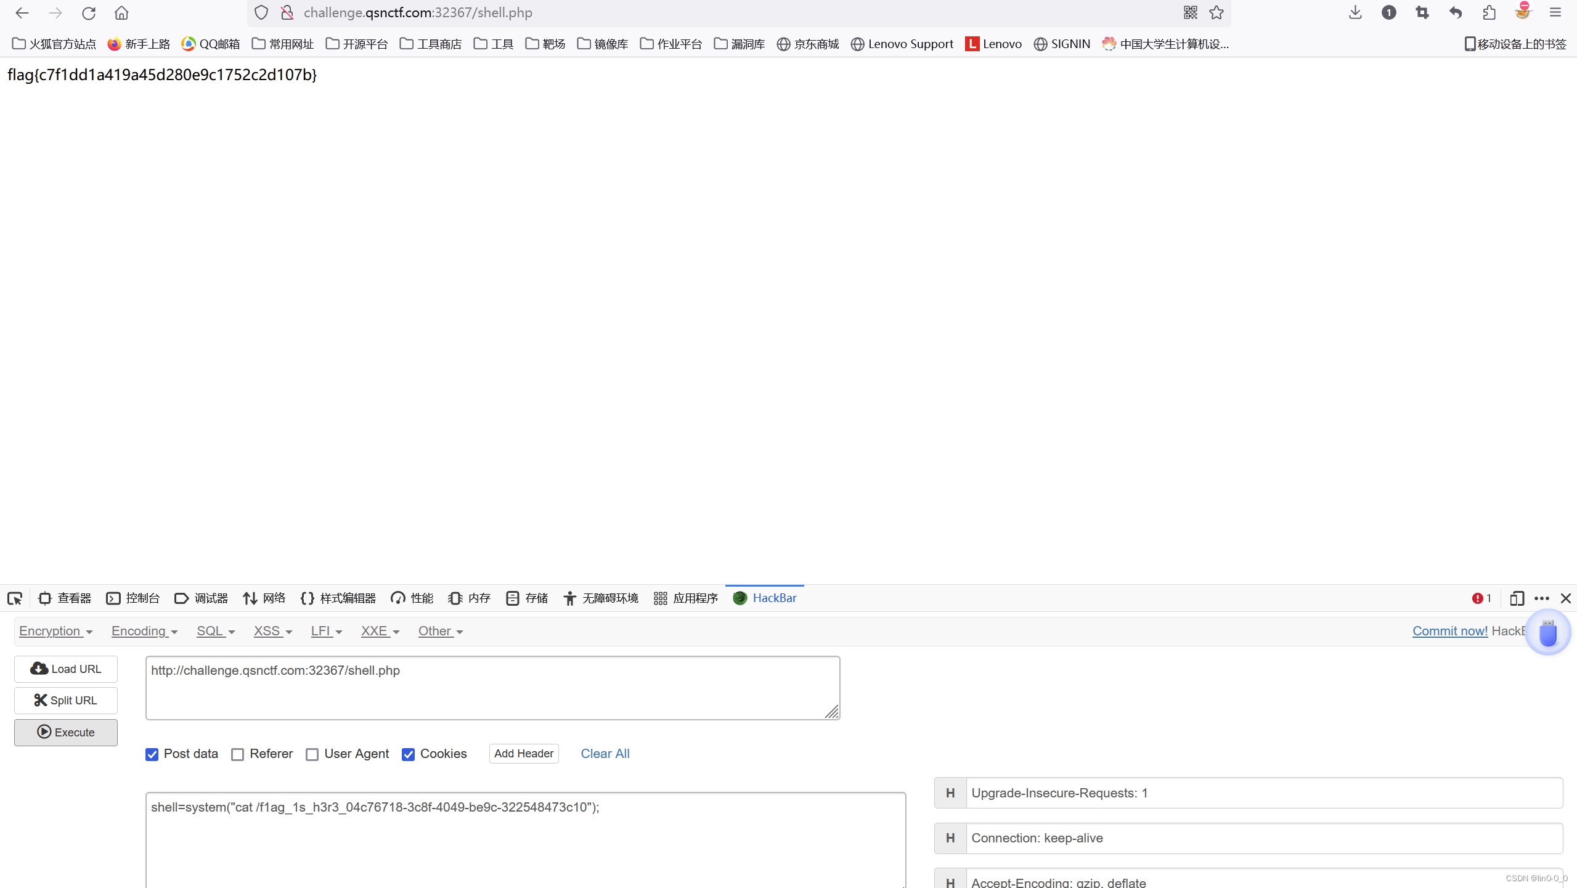Enable the User Agent checkbox
Screen dimensions: 1577x888
312,754
